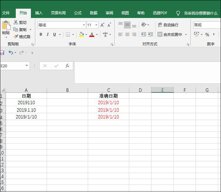Apply cell borders icon
This screenshot has width=221, height=192.
[x=68, y=35]
